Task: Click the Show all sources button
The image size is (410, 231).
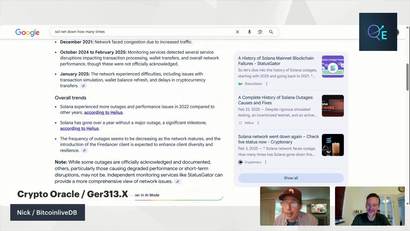Action: tap(291, 178)
